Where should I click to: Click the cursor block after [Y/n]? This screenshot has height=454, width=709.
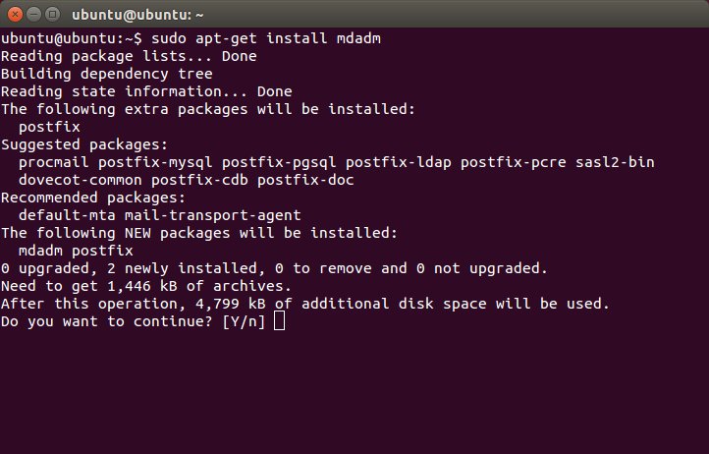click(x=280, y=321)
